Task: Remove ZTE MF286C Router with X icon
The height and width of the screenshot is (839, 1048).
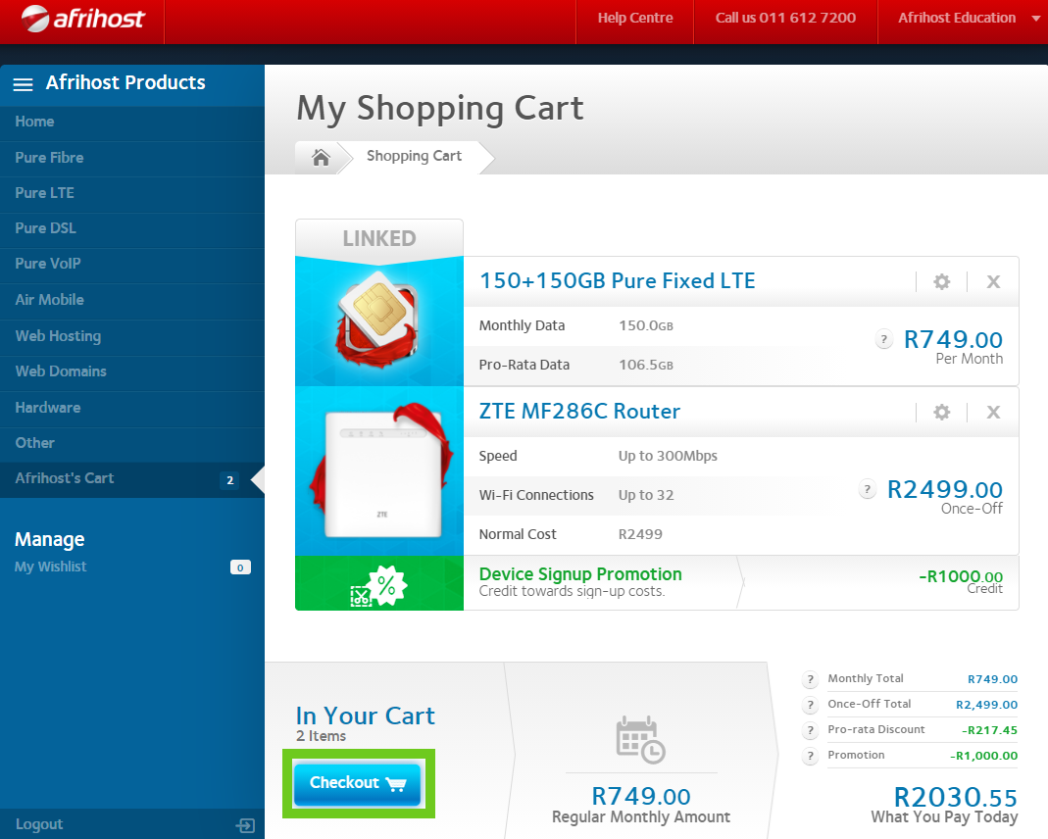Action: click(x=993, y=413)
